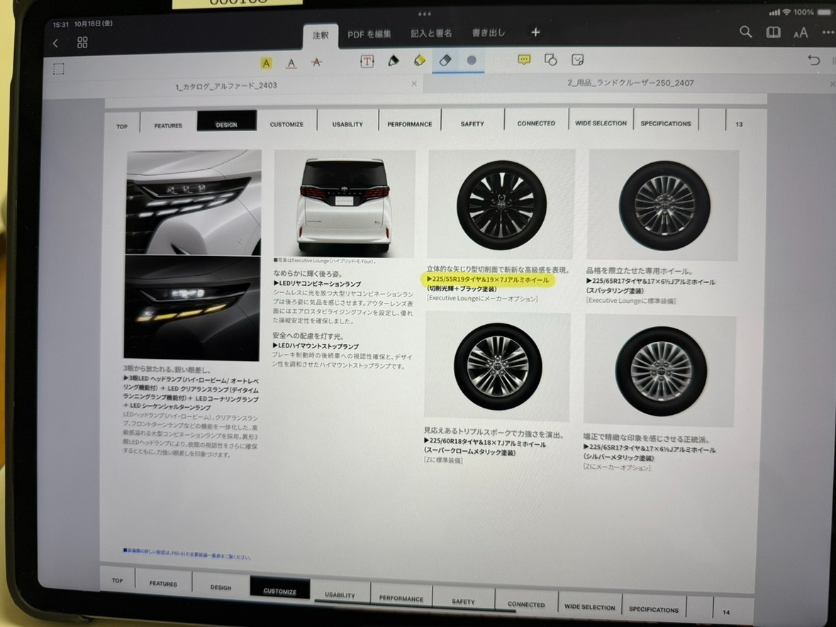Viewport: 836px width, 627px height.
Task: Select the pen drawing tool
Action: tap(394, 61)
